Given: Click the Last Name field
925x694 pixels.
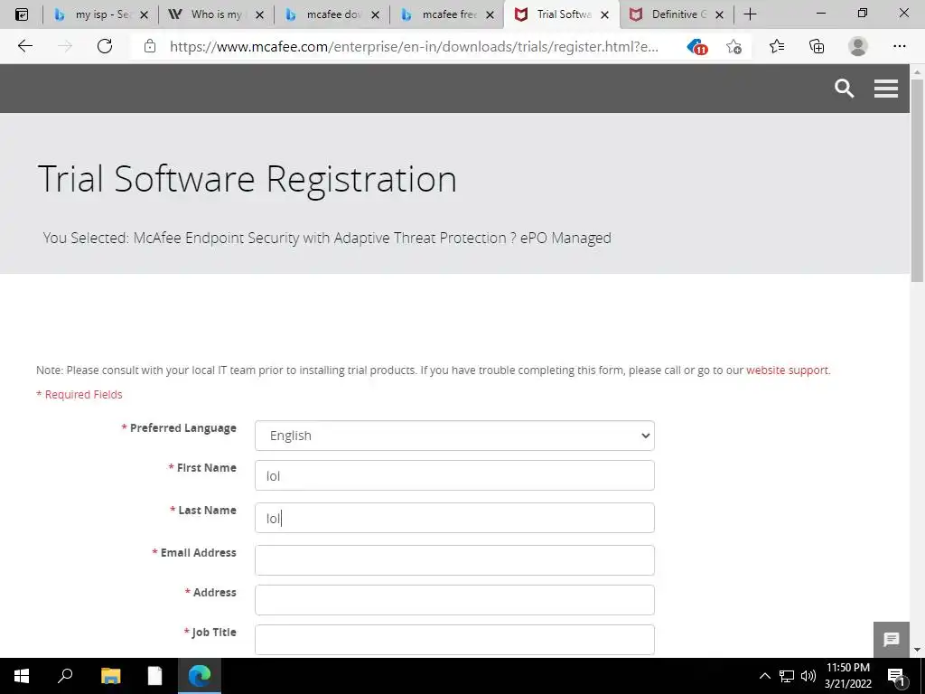Looking at the screenshot, I should 454,518.
